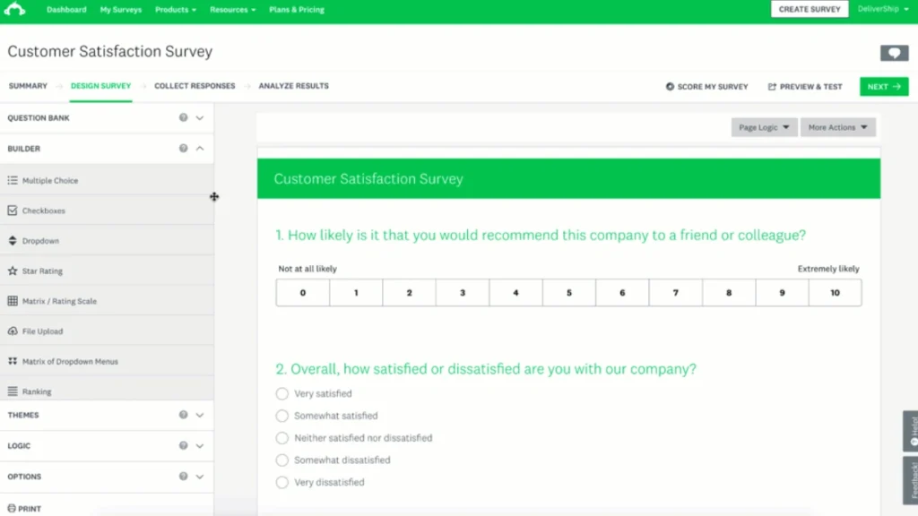918x516 pixels.
Task: Click the Question Bank help question-mark icon
Action: pyautogui.click(x=183, y=117)
